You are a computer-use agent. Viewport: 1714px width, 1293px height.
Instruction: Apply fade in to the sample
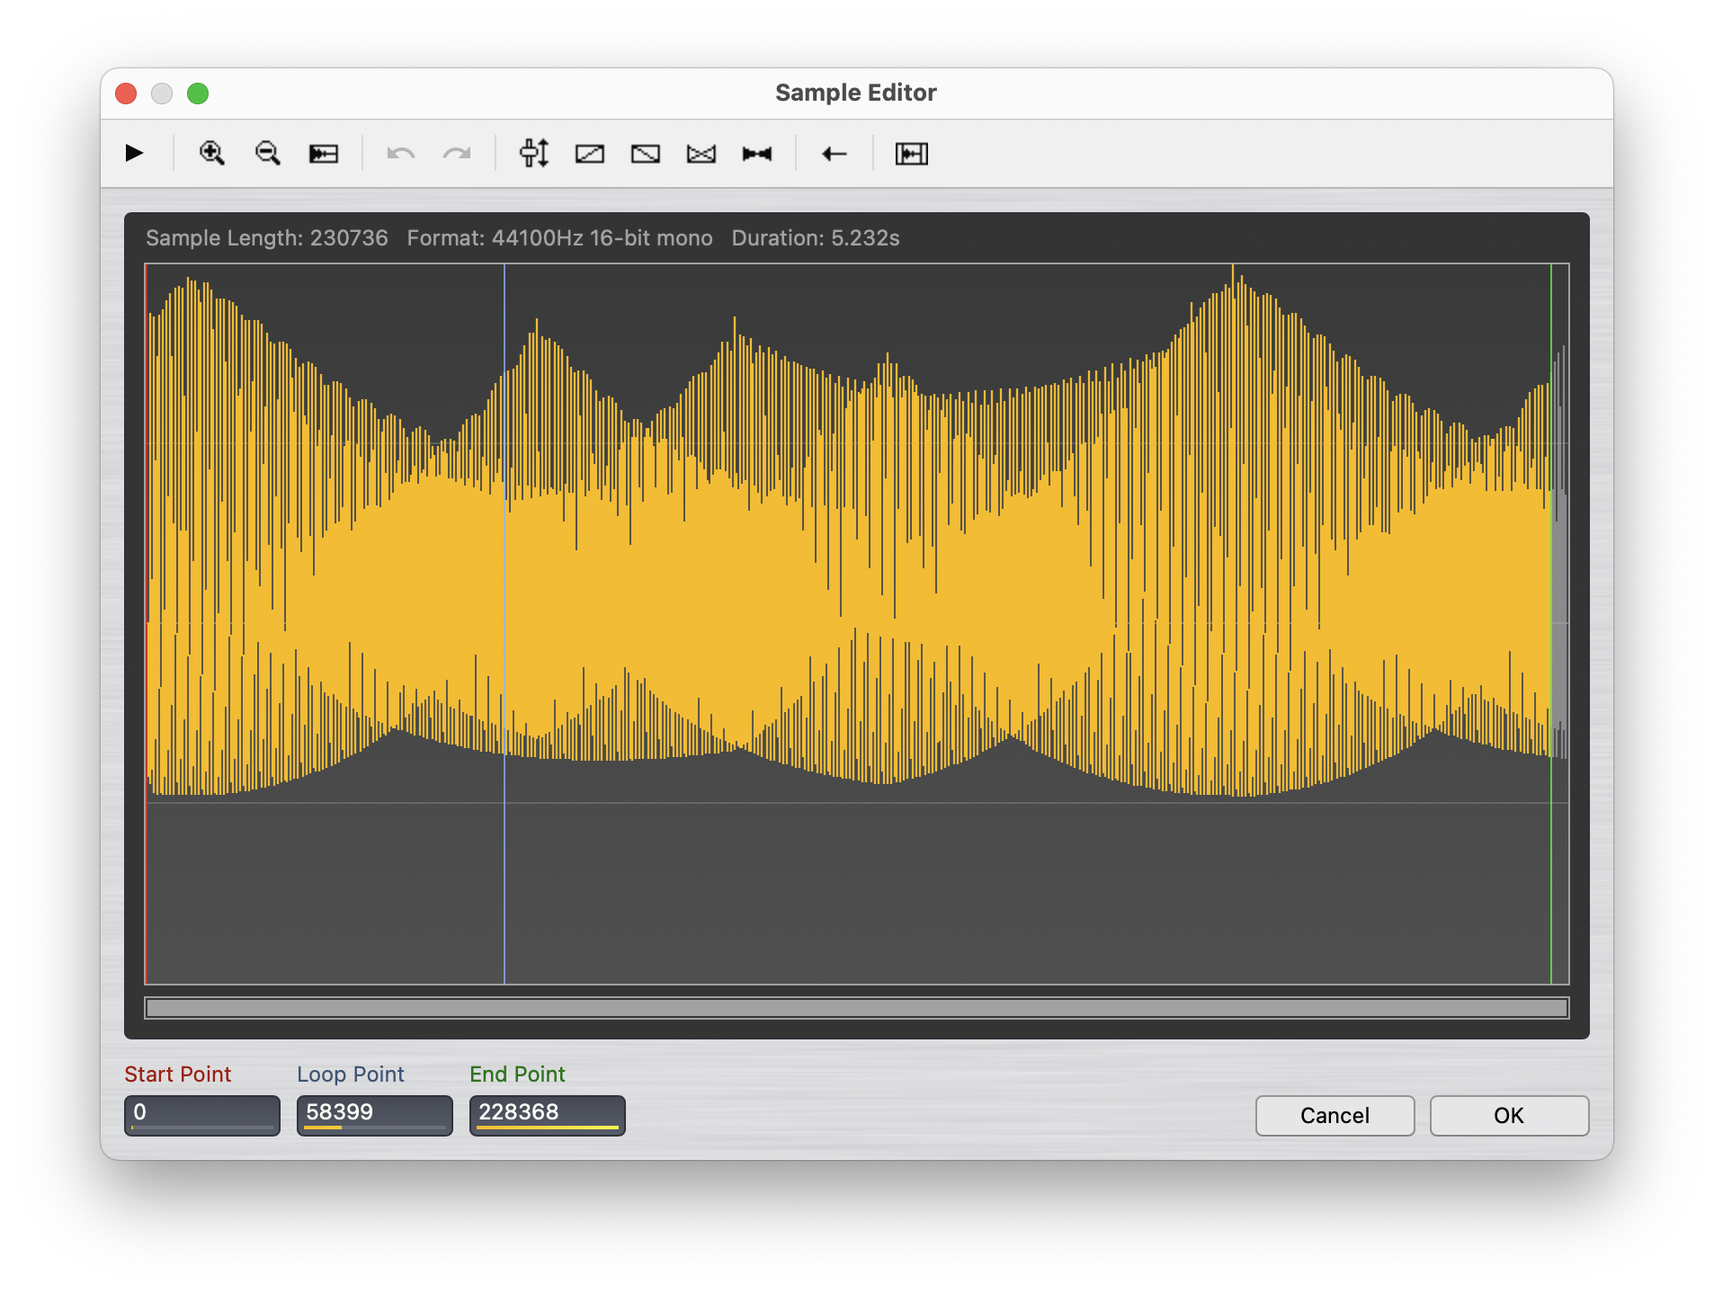tap(590, 154)
